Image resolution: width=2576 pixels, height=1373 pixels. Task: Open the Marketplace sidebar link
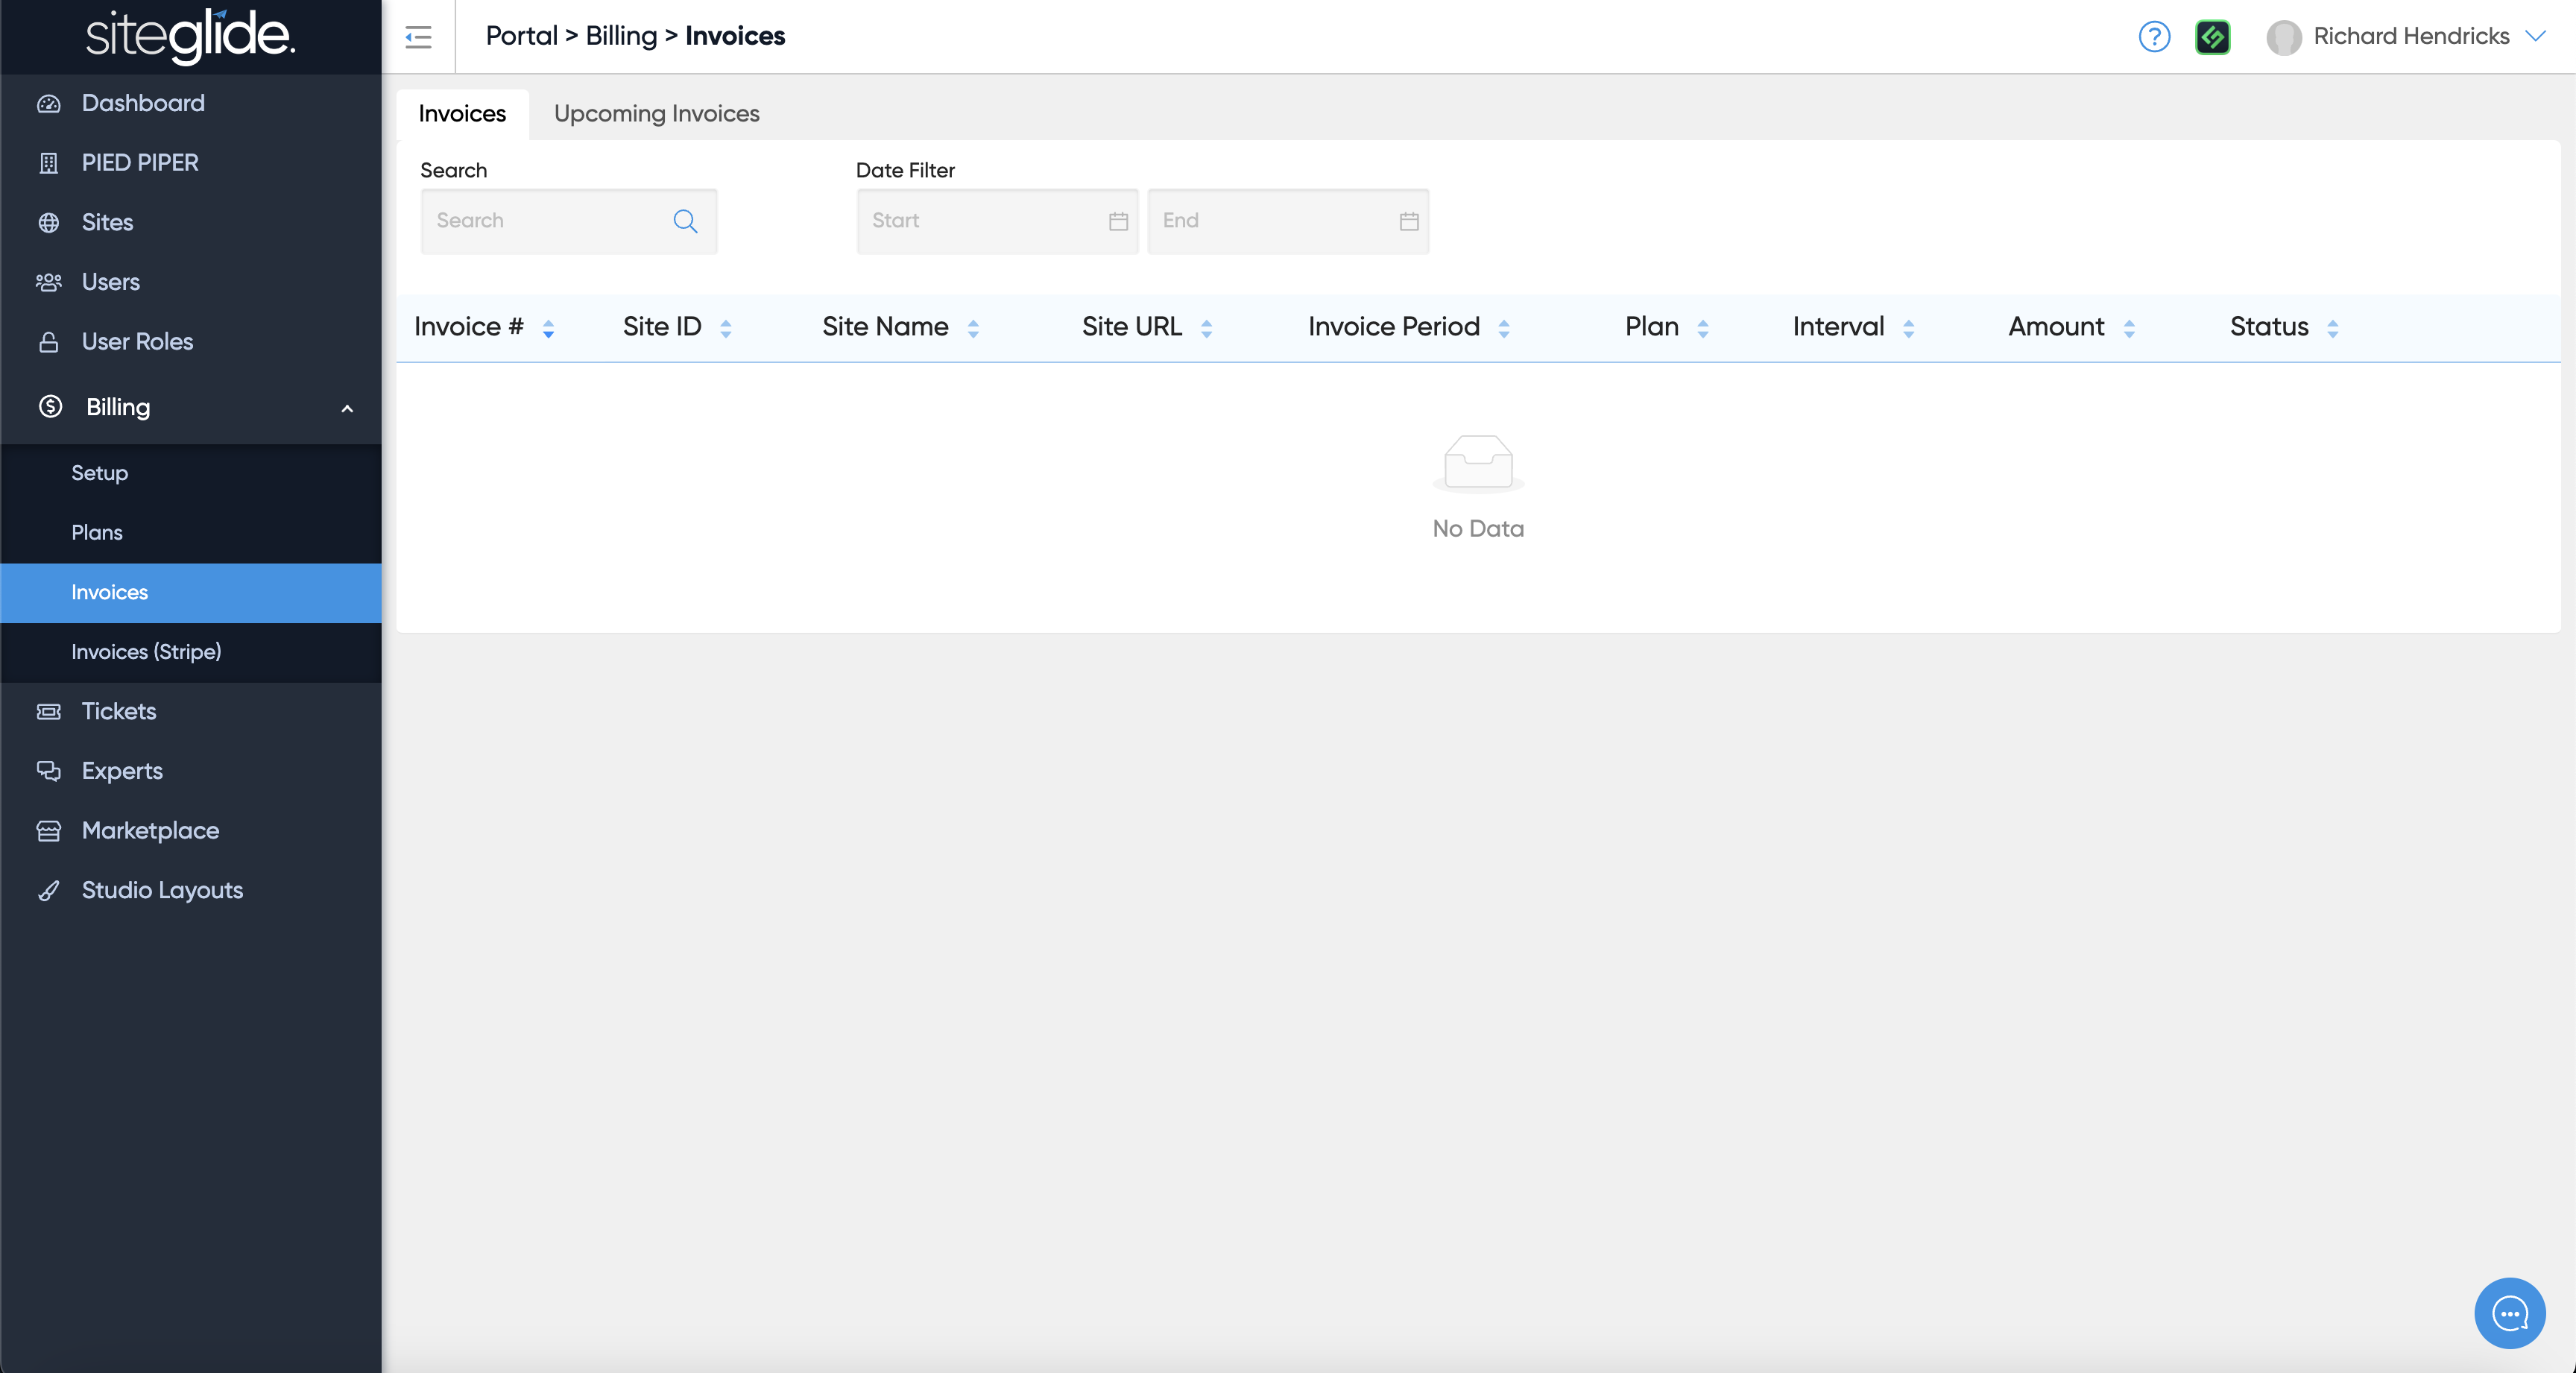[150, 831]
